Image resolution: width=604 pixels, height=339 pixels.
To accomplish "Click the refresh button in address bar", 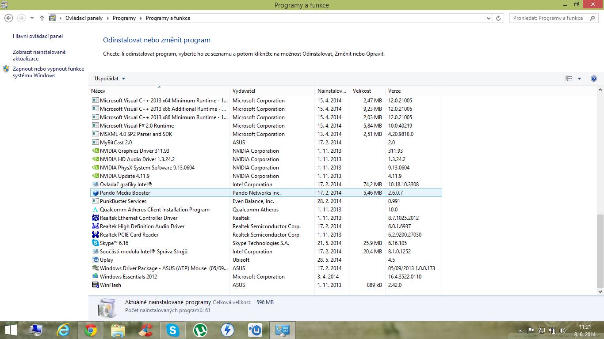I will coord(499,18).
